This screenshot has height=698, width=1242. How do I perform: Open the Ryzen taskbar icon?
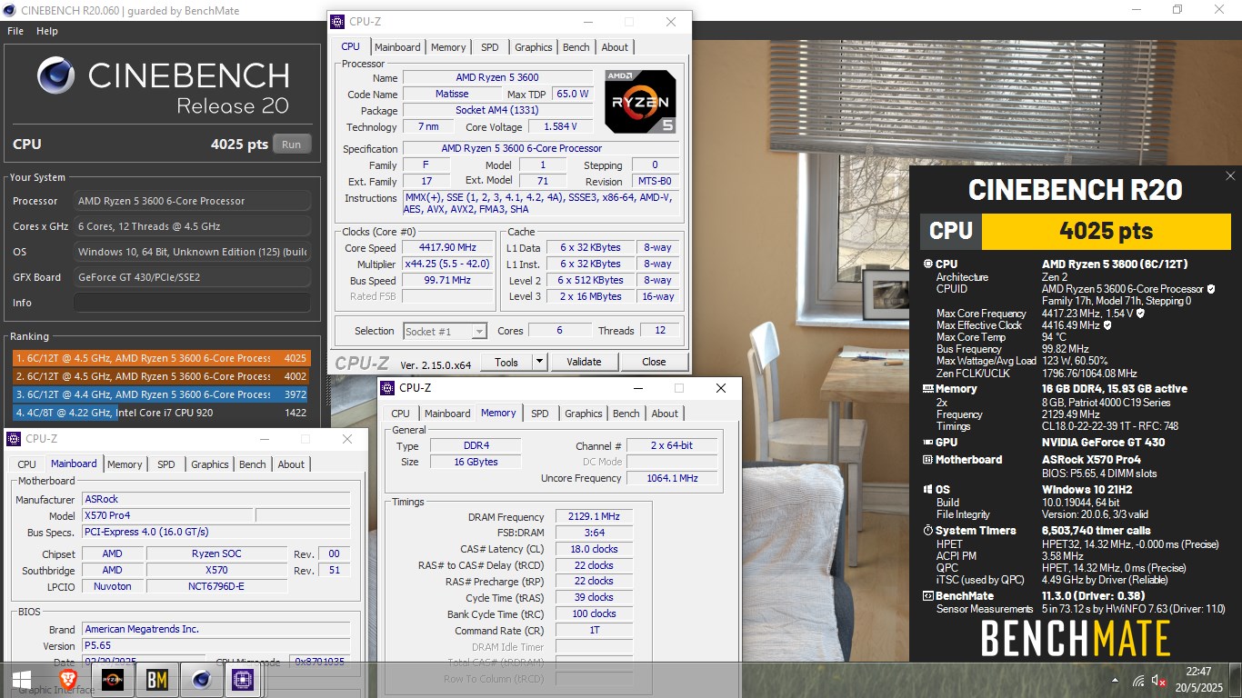tap(112, 679)
